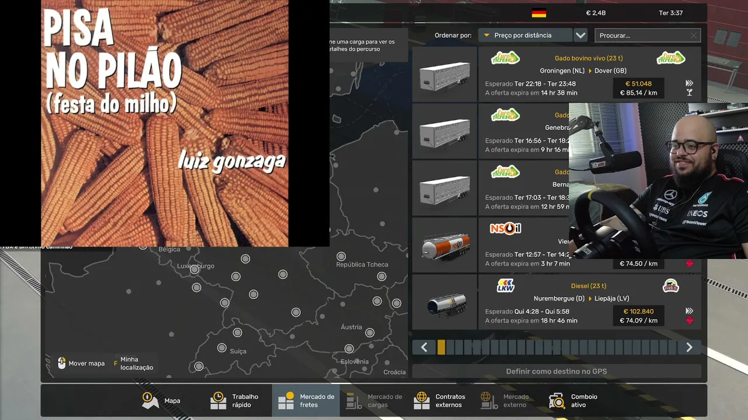This screenshot has height=420, width=748.
Task: Click the city marker above the Eslovênia label
Action: click(x=349, y=349)
